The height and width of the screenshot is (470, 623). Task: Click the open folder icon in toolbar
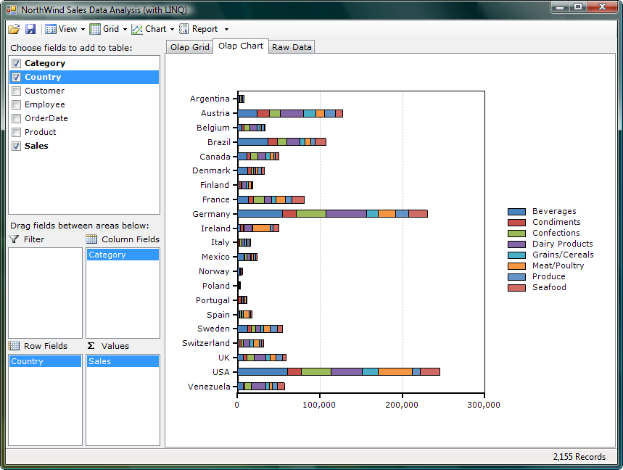[x=14, y=29]
